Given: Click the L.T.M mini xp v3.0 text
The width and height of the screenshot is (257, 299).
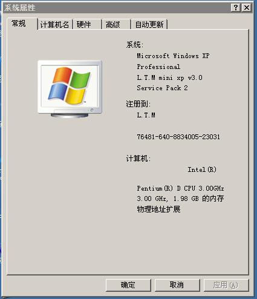Looking at the screenshot, I should (169, 77).
